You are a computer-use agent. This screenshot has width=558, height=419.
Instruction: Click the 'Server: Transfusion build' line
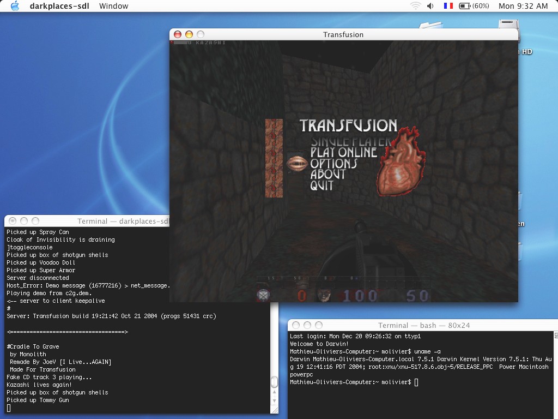pyautogui.click(x=111, y=316)
